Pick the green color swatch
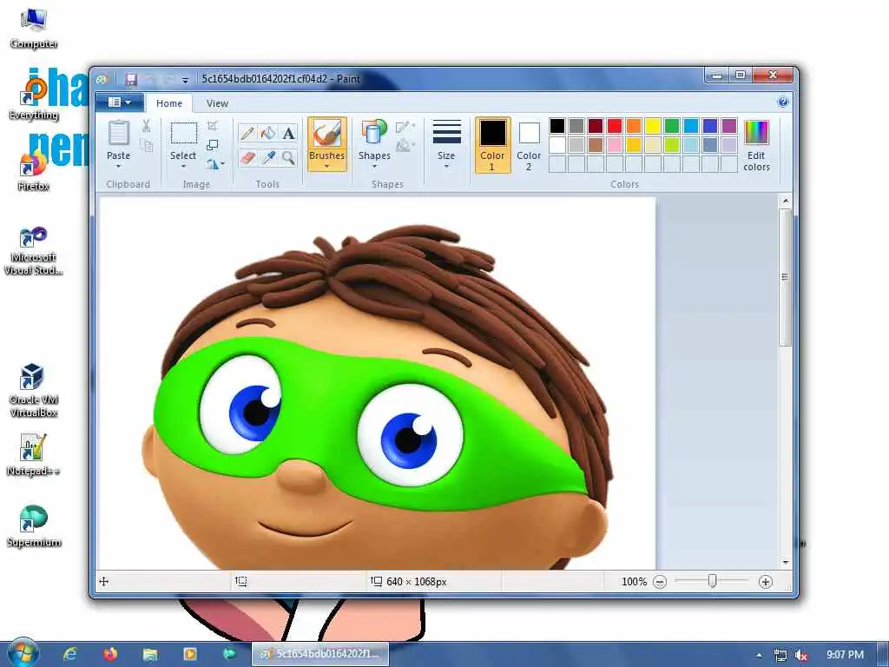The image size is (889, 667). coord(672,126)
